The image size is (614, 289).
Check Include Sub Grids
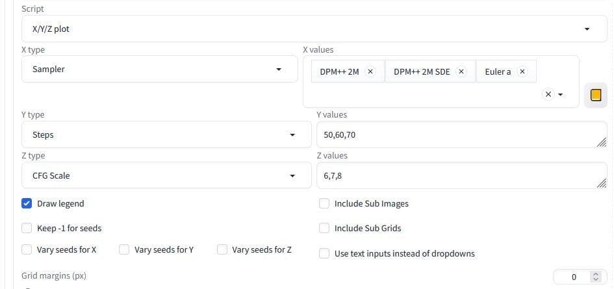324,229
